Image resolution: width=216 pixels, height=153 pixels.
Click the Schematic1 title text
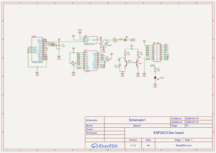pos(137,120)
